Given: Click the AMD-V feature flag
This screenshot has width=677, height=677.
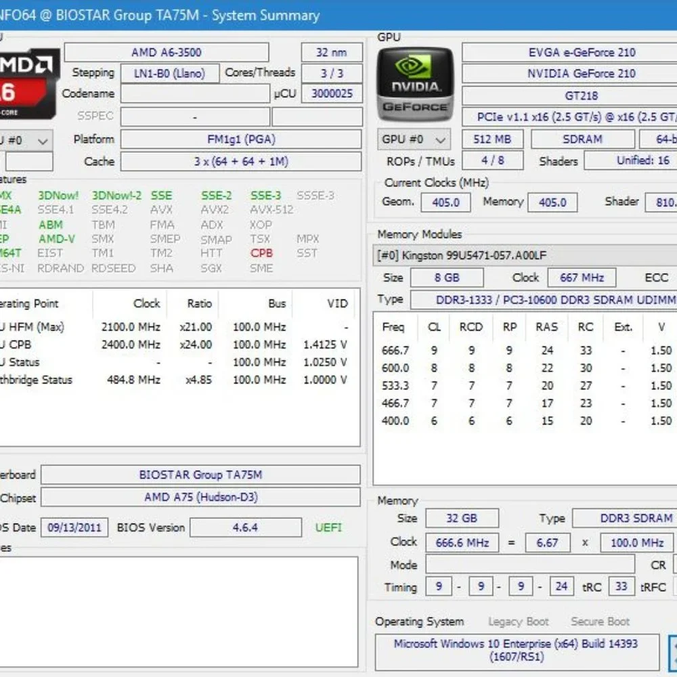Looking at the screenshot, I should coord(57,239).
